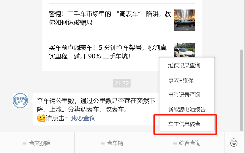Open article about 调表车 陷阱
Viewport: 245px width, 153px height.
(x=110, y=18)
